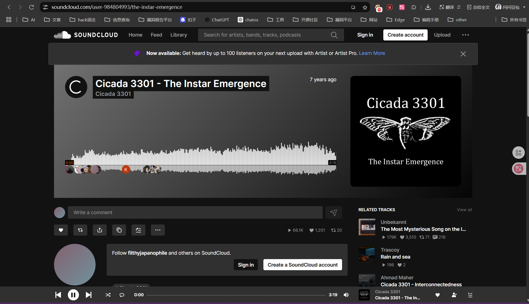Skip to the next track
Screen dimensions: 529x304
(88, 295)
